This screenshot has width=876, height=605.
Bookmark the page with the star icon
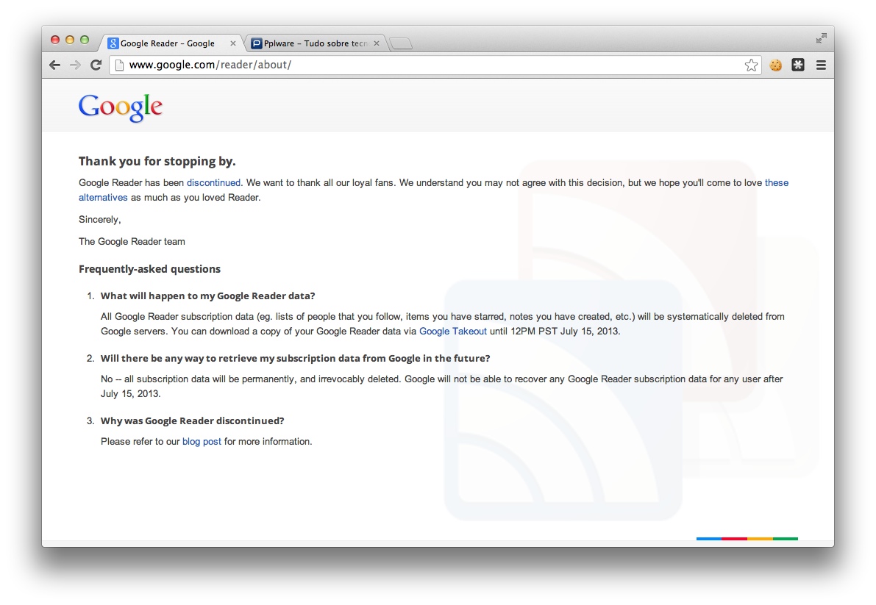point(751,65)
